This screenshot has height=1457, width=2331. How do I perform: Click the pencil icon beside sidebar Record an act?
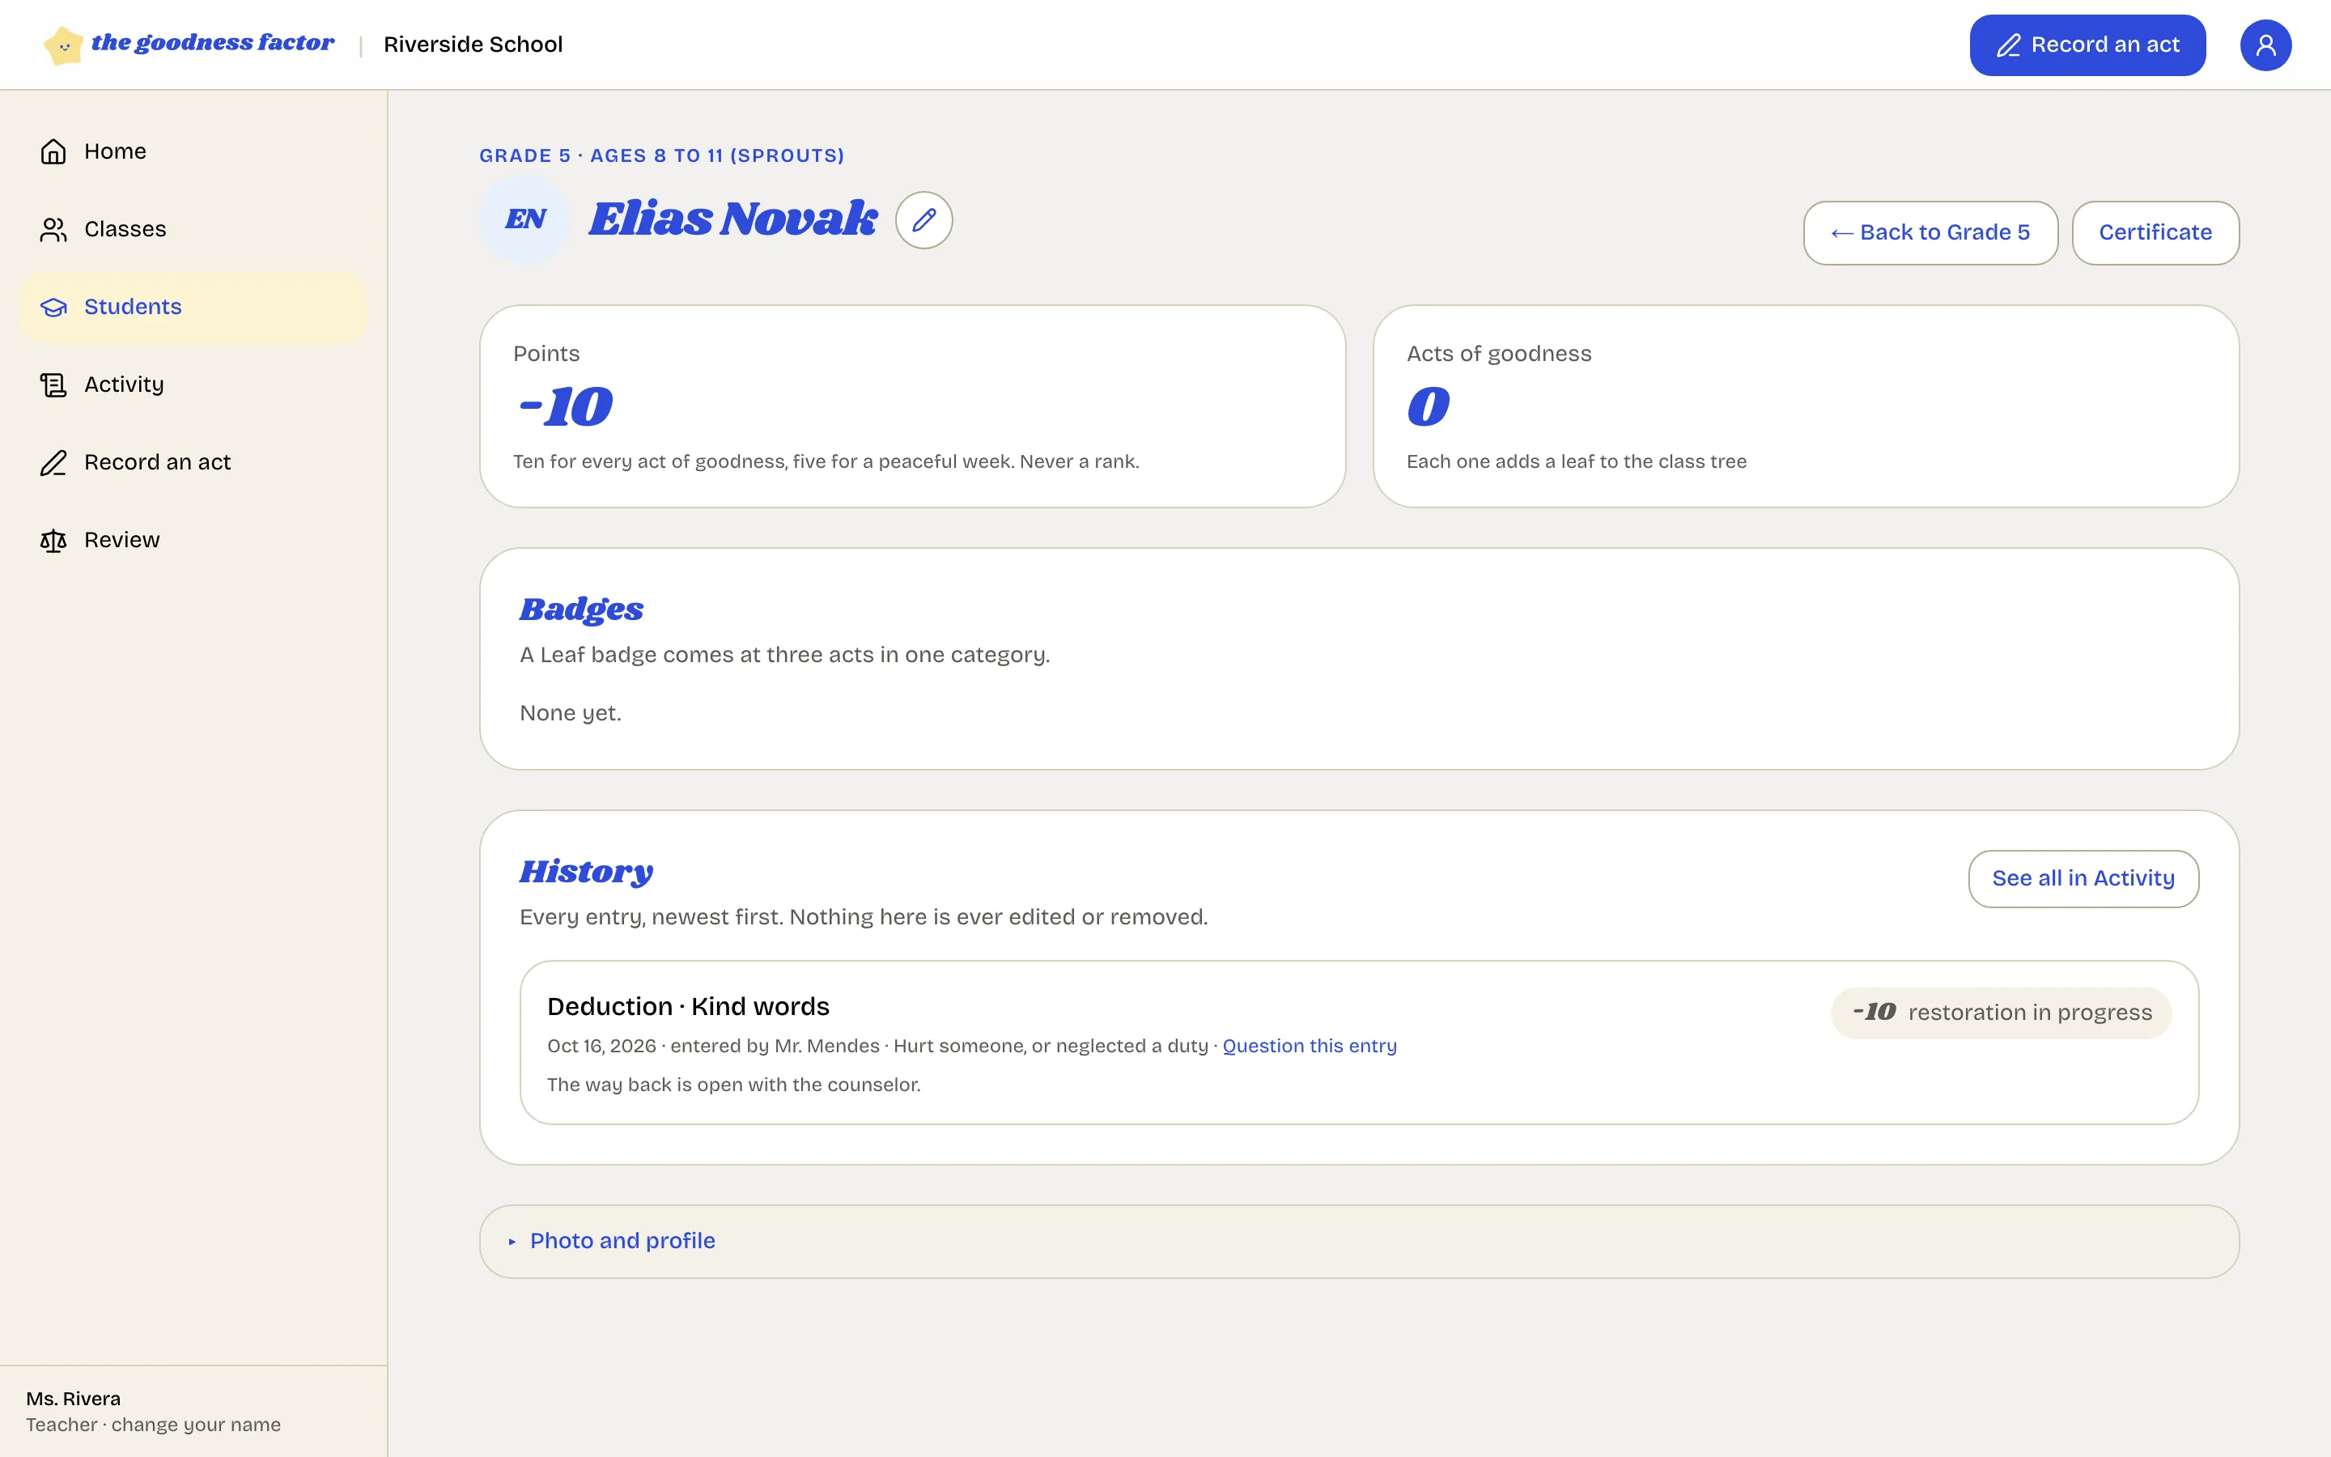tap(53, 462)
